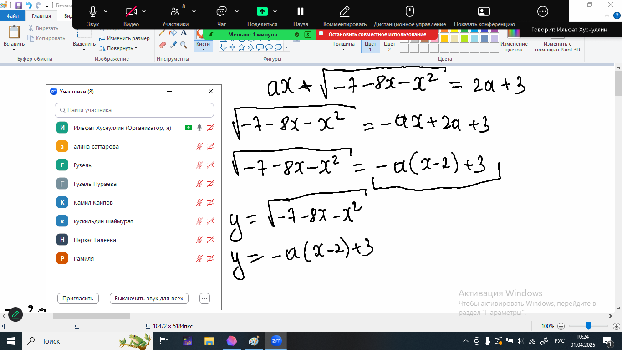Click the Zoom Annotate button
The image size is (622, 350).
click(x=345, y=15)
